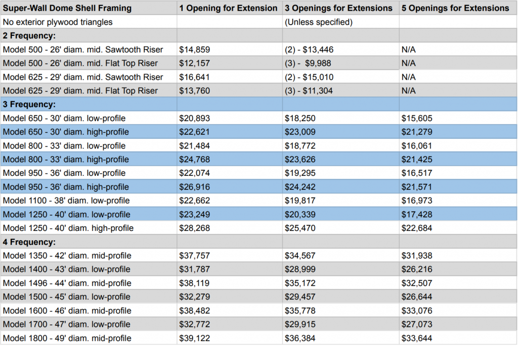This screenshot has height=346, width=518.
Task: Select the 2 Frequency section row
Action: [x=258, y=35]
